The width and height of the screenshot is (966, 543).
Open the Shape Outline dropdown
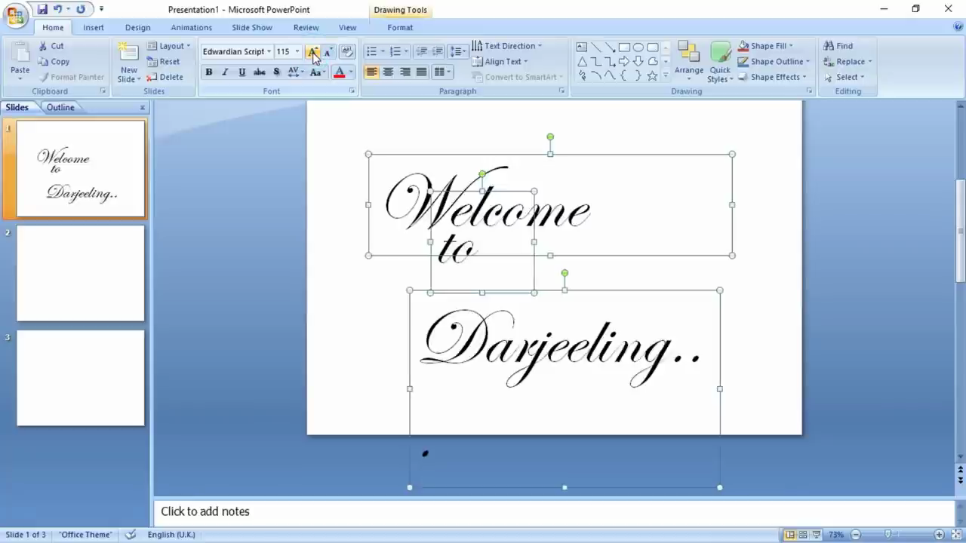tap(774, 62)
